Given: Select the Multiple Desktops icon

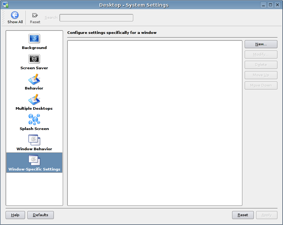Looking at the screenshot, I should [34, 99].
